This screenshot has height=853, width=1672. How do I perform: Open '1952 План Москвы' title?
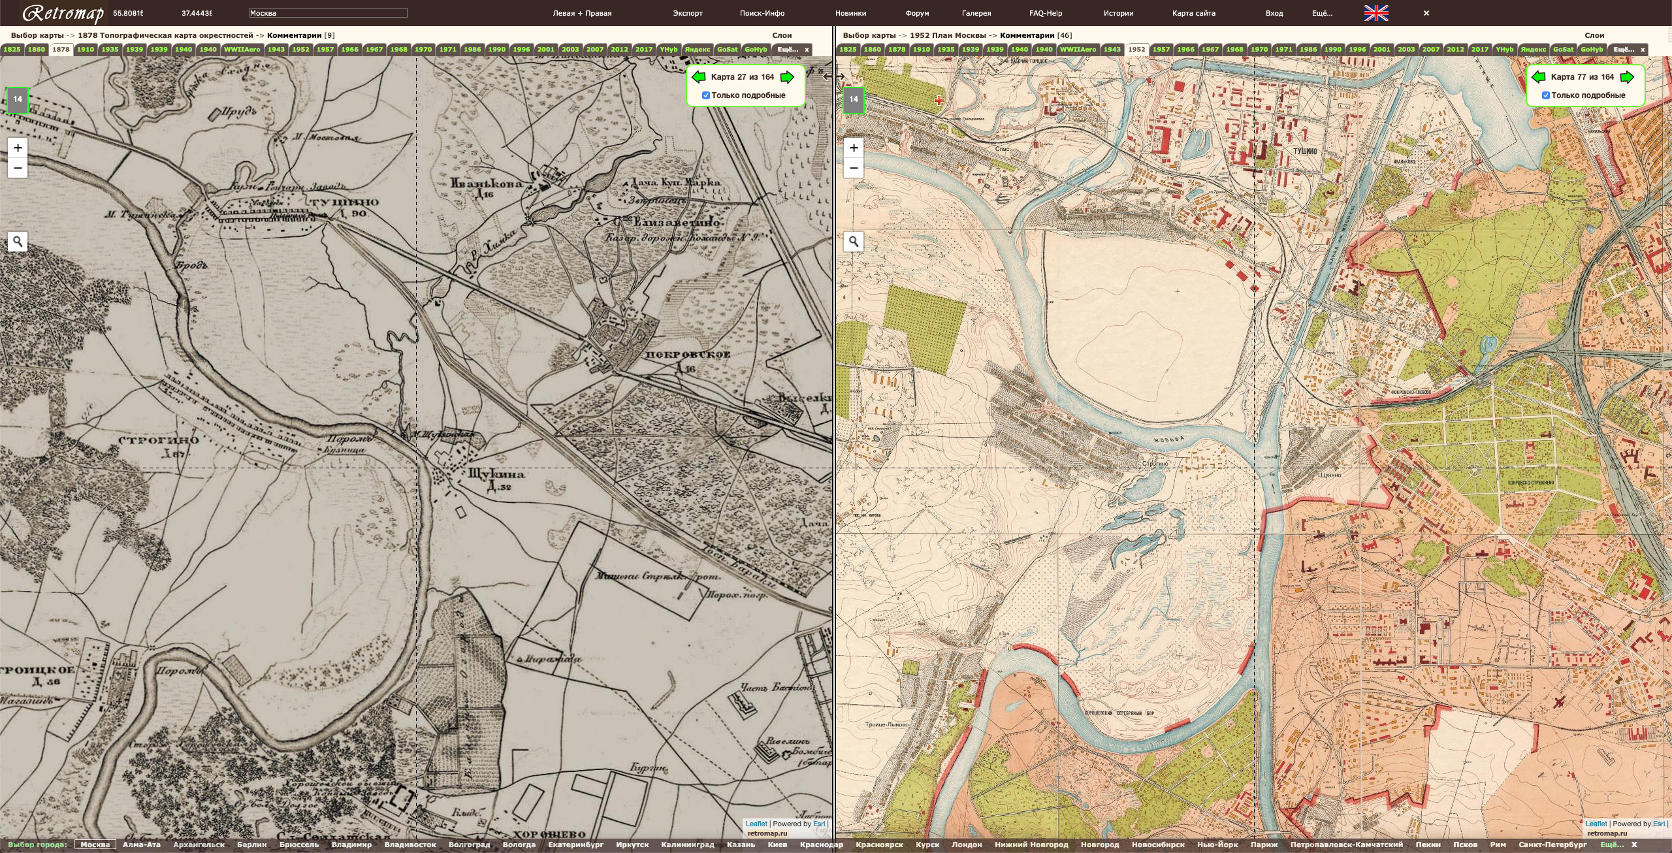pos(948,35)
